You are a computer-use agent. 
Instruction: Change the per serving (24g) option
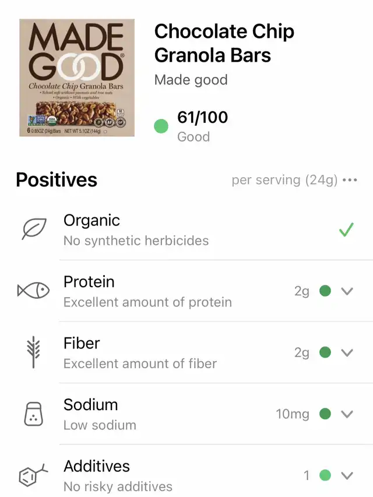[x=284, y=180]
